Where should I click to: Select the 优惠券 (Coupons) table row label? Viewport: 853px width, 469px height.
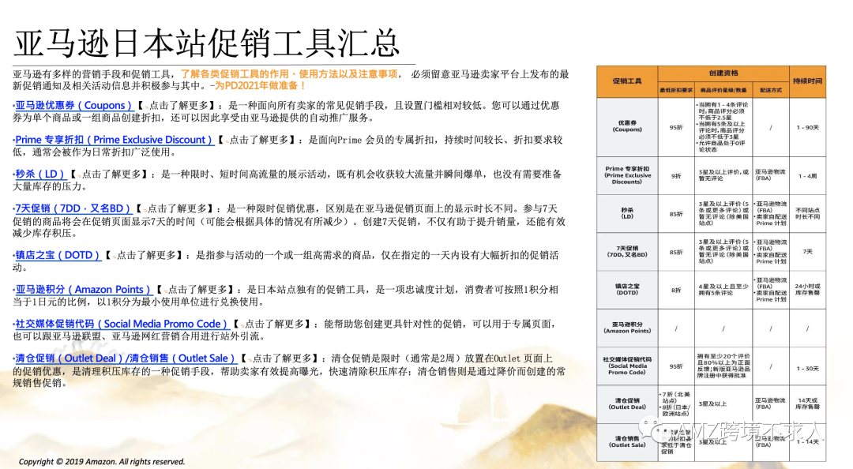(x=626, y=126)
